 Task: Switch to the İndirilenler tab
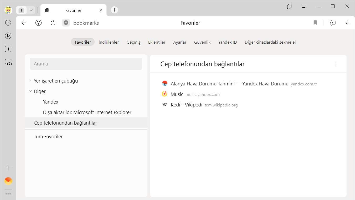pos(109,42)
